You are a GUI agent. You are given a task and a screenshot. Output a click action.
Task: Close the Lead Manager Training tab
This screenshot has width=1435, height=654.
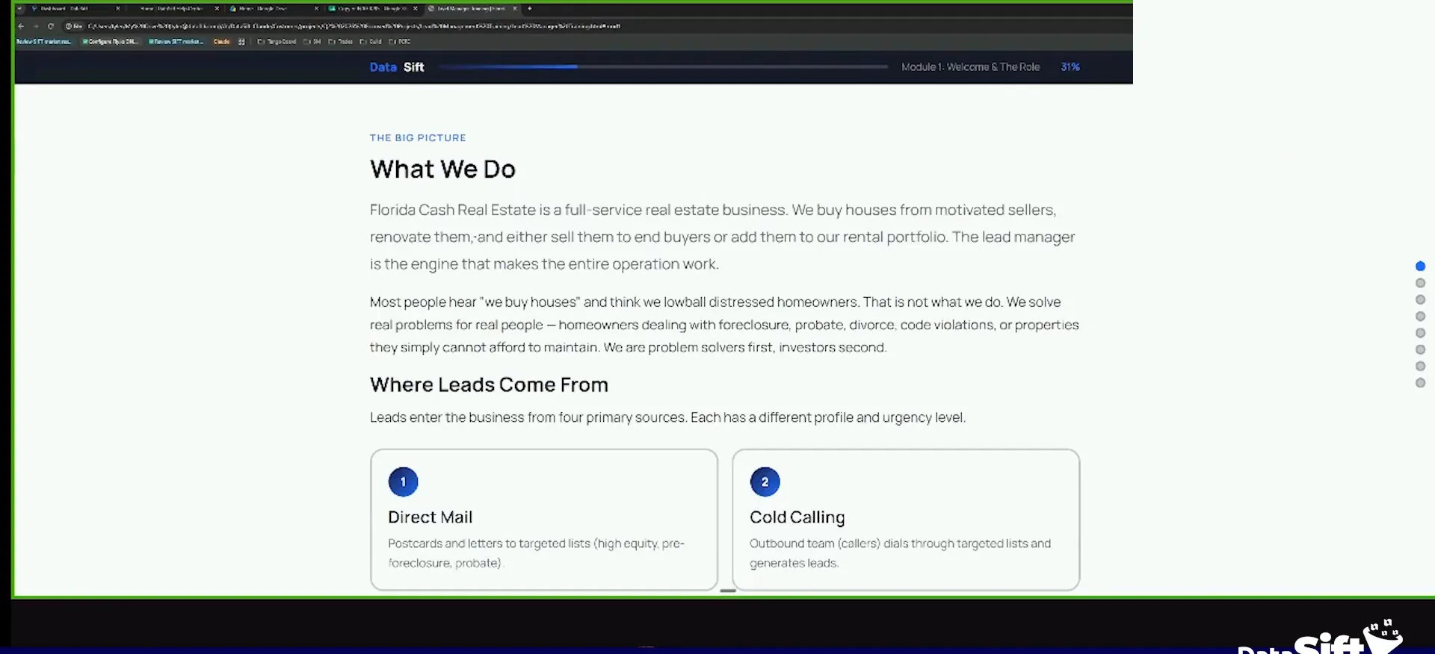pos(515,8)
